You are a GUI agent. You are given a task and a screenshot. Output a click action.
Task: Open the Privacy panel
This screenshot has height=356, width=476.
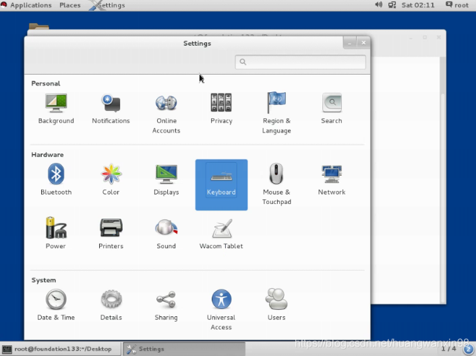pyautogui.click(x=221, y=108)
